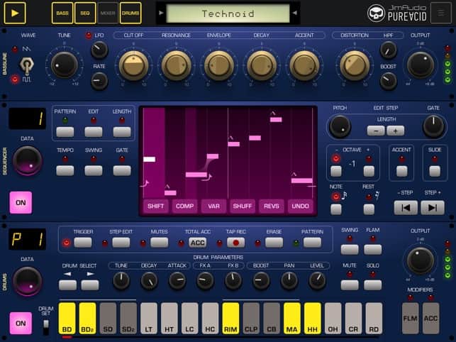Viewport: 456px width, 342px height.
Task: Toggle the sequencer ON button
Action: (x=21, y=202)
